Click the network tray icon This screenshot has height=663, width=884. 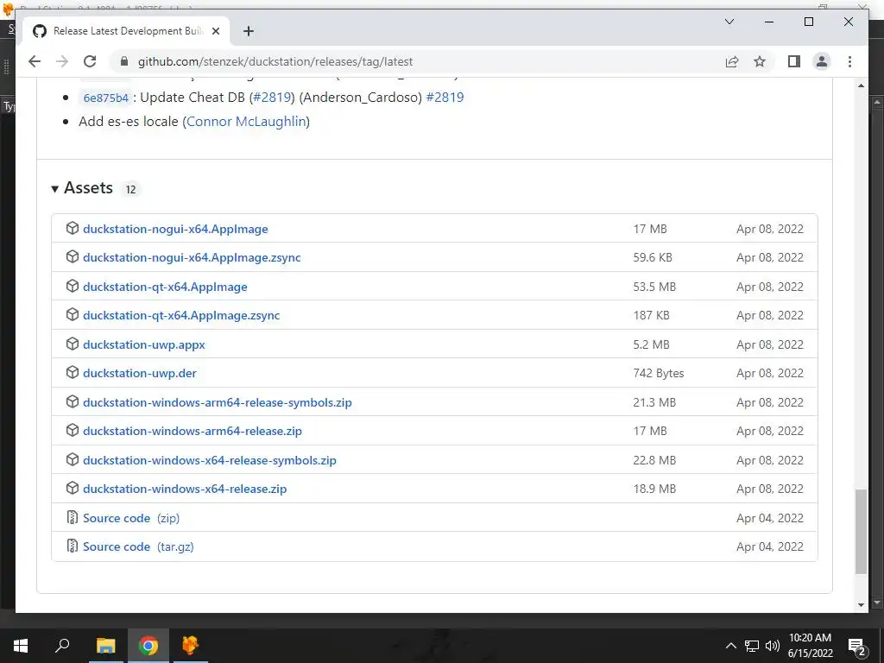[x=752, y=646]
